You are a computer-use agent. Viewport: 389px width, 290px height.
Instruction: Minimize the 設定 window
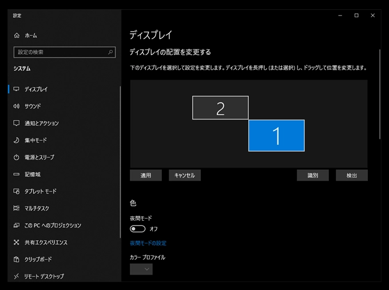tap(340, 15)
